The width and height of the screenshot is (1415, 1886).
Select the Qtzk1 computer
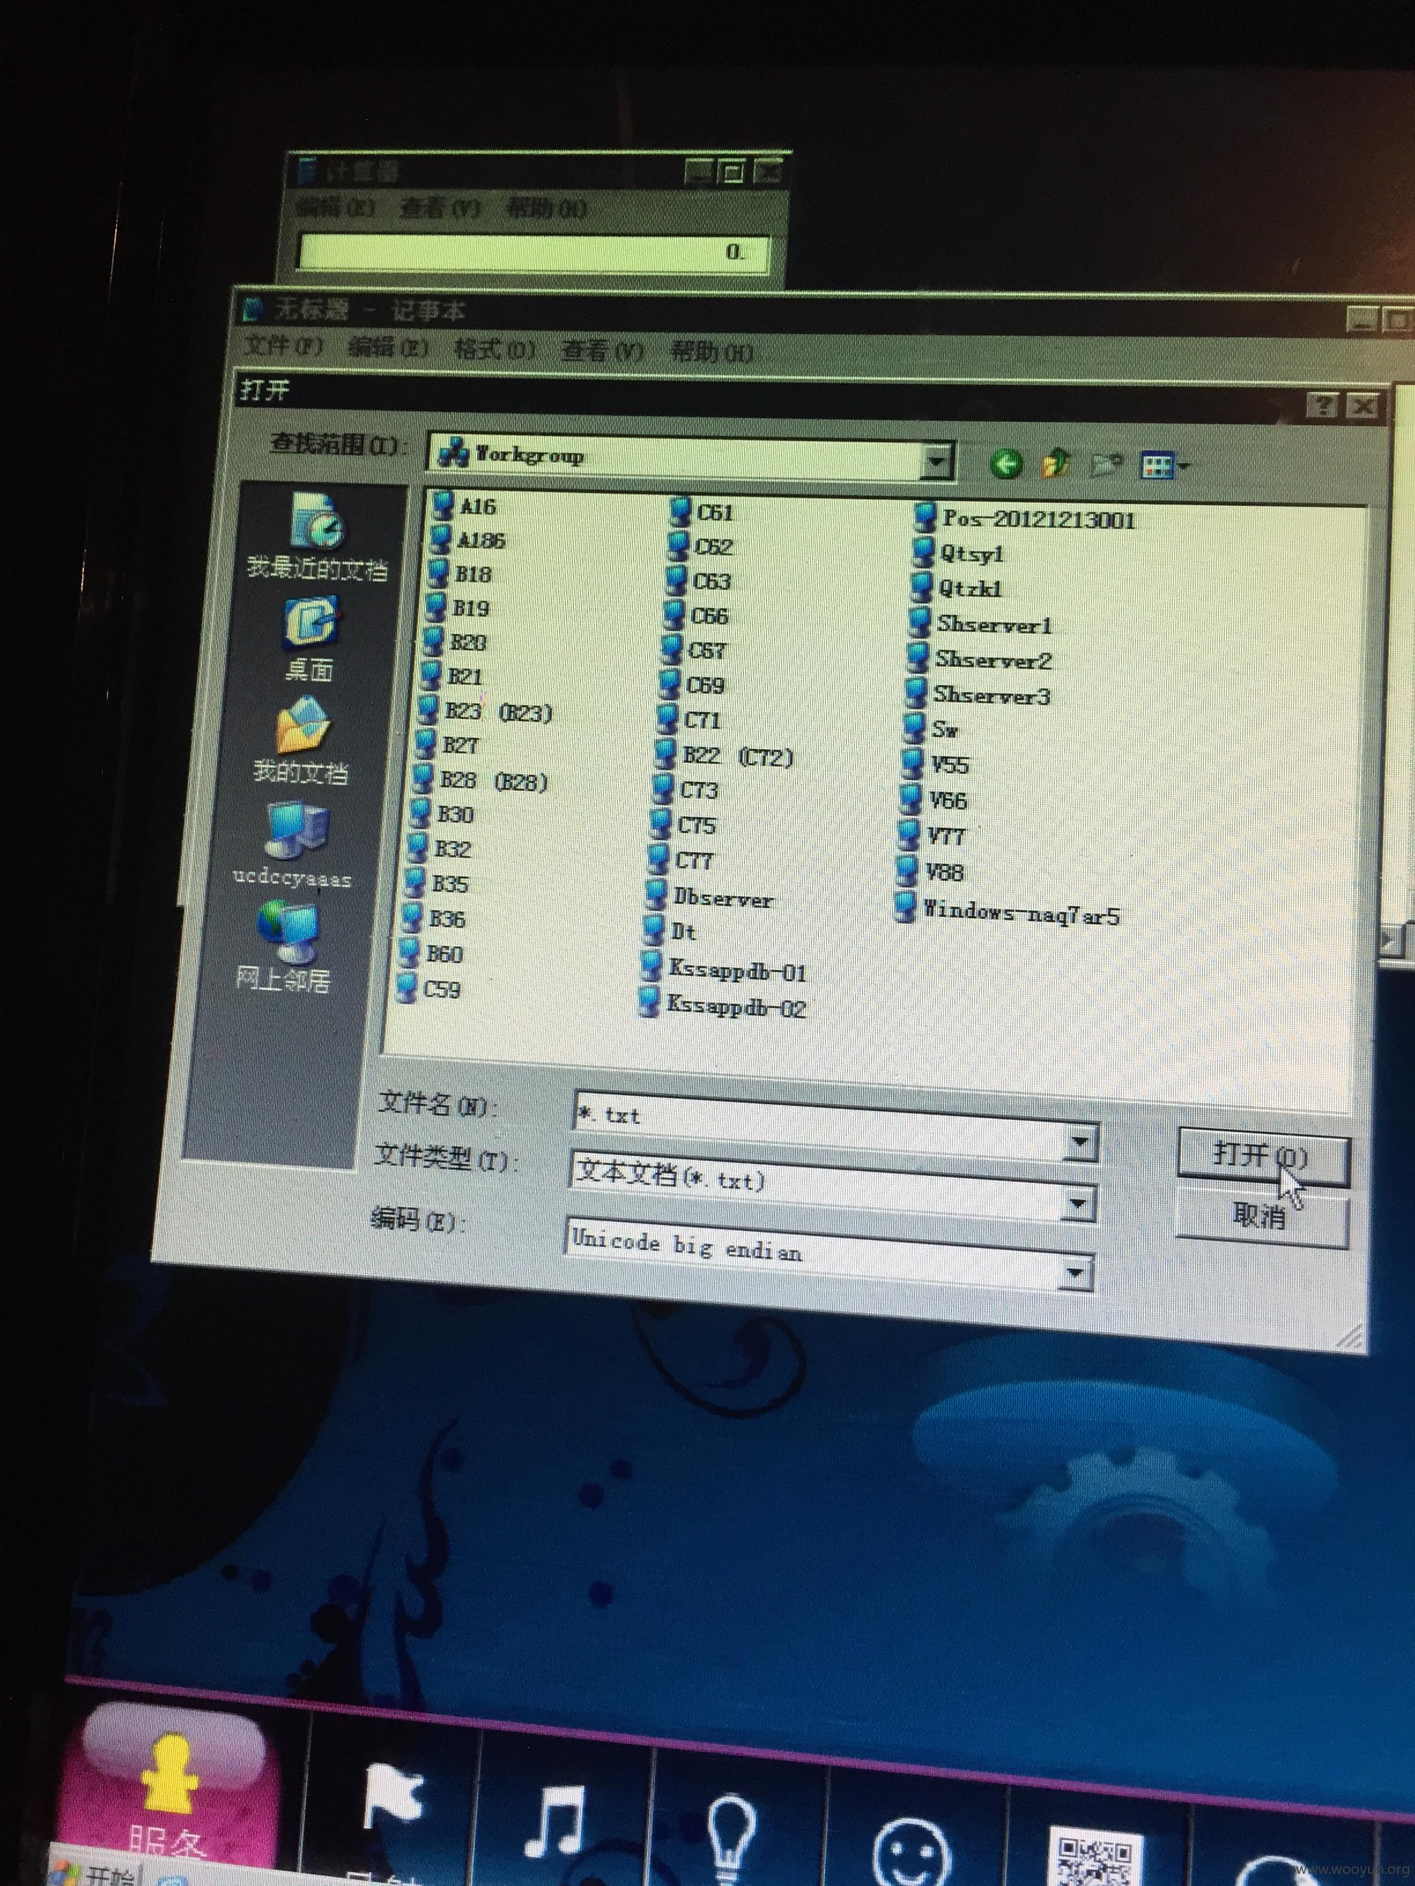tap(955, 588)
